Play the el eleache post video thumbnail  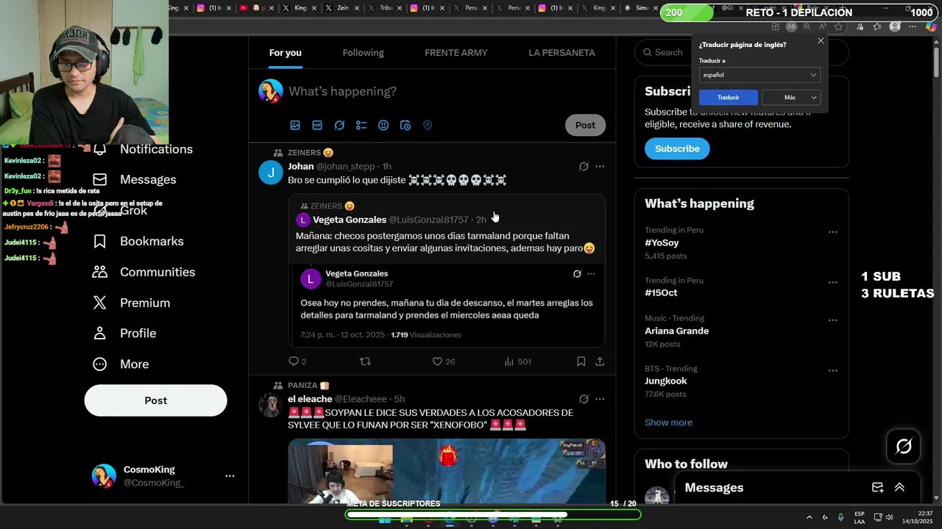(x=447, y=471)
